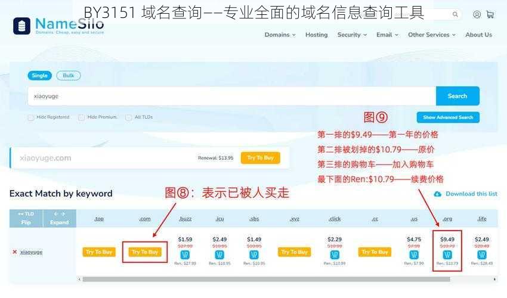
Task: Expand the Other Services menu
Action: pos(432,35)
